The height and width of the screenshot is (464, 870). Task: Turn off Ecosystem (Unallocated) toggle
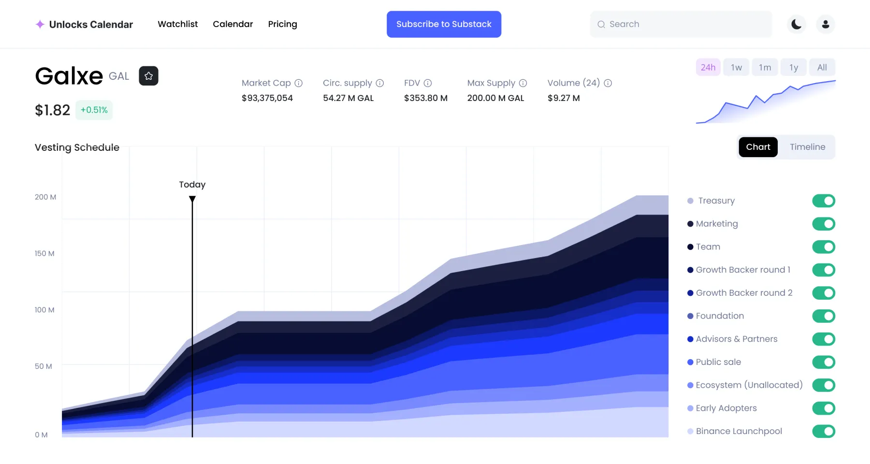point(824,385)
